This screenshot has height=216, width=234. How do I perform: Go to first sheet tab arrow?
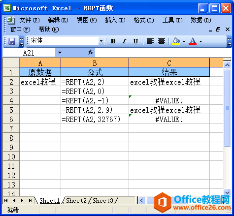click(6, 200)
